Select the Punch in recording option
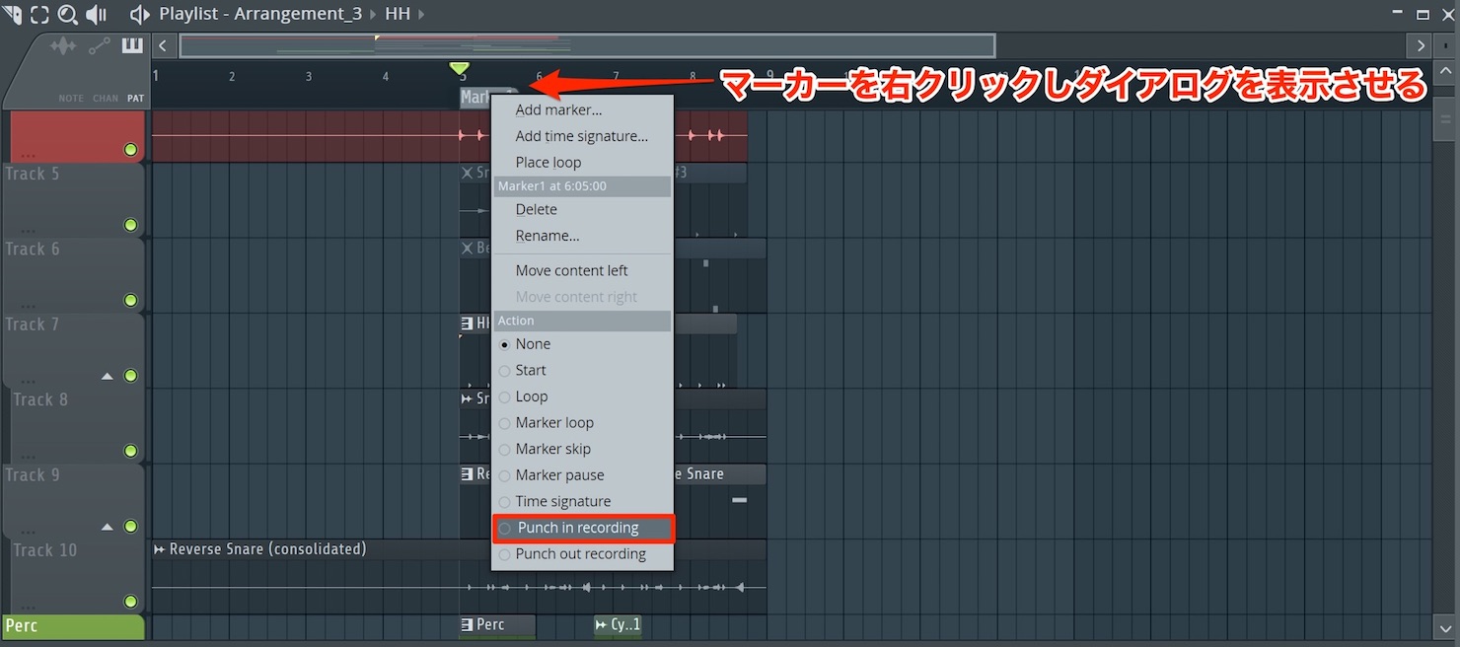This screenshot has height=647, width=1460. [x=583, y=528]
